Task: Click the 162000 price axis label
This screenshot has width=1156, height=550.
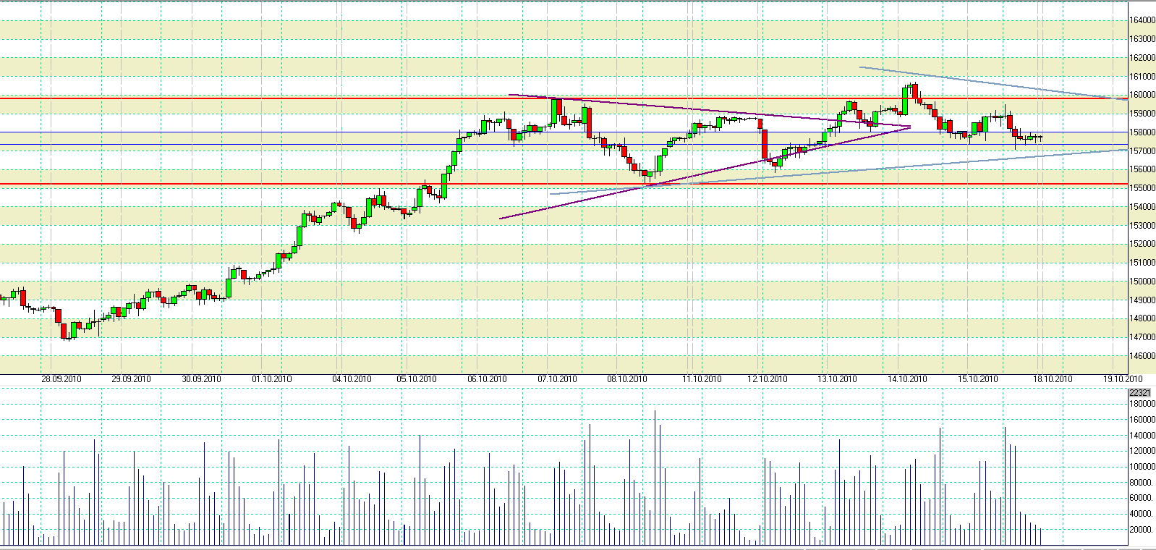Action: click(1142, 58)
